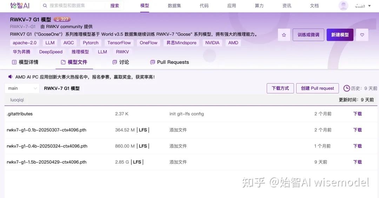Open rwkv7-g1-1.5b-20250429-ctx4096.pth file
Viewport: 379px width, 198px height.
[46, 162]
